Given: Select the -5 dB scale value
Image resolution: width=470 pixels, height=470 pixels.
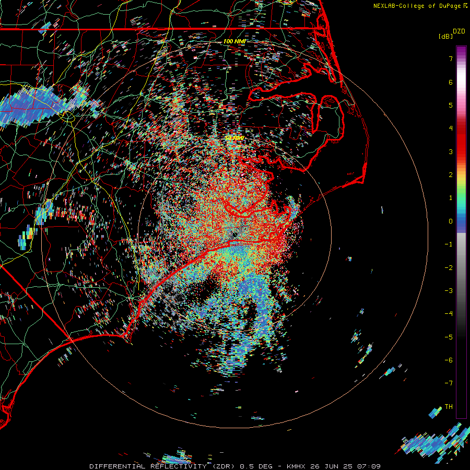Looking at the screenshot, I should pos(449,337).
